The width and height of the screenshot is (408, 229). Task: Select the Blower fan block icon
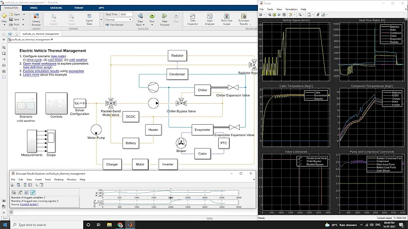point(181,143)
